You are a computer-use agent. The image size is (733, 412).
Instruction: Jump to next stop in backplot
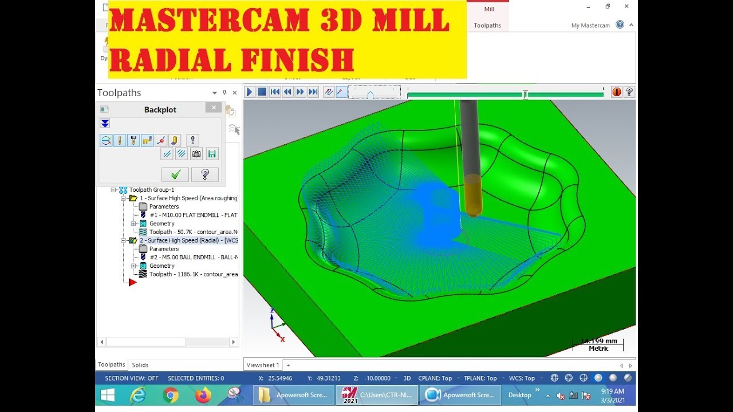click(313, 92)
